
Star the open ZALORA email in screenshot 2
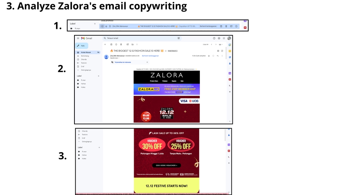pyautogui.click(x=209, y=56)
